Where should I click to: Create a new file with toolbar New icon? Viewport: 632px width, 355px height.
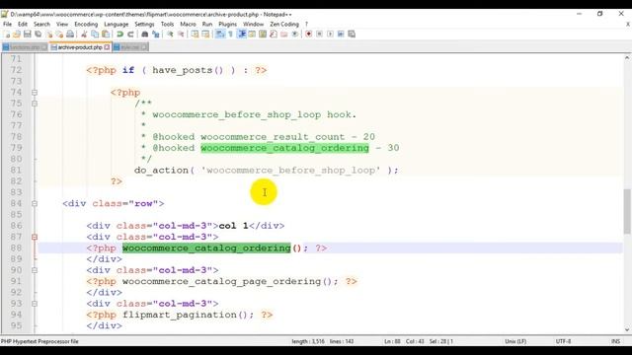coord(7,35)
